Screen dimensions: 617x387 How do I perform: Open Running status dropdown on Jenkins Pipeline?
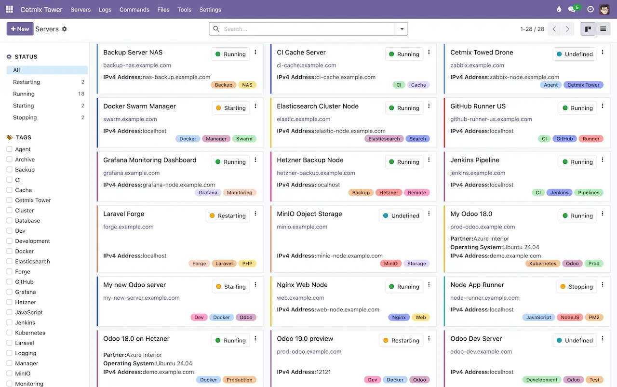point(577,162)
